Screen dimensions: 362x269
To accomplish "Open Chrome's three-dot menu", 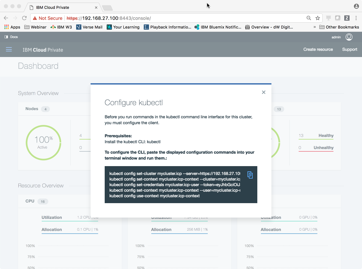I will click(356, 18).
